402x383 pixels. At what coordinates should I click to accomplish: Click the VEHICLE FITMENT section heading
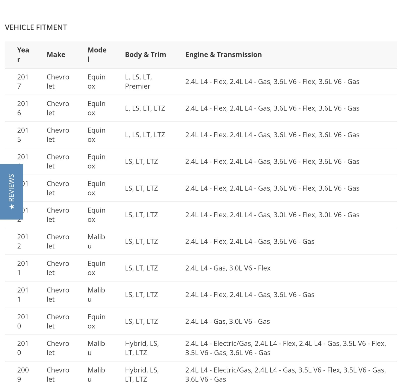point(36,27)
